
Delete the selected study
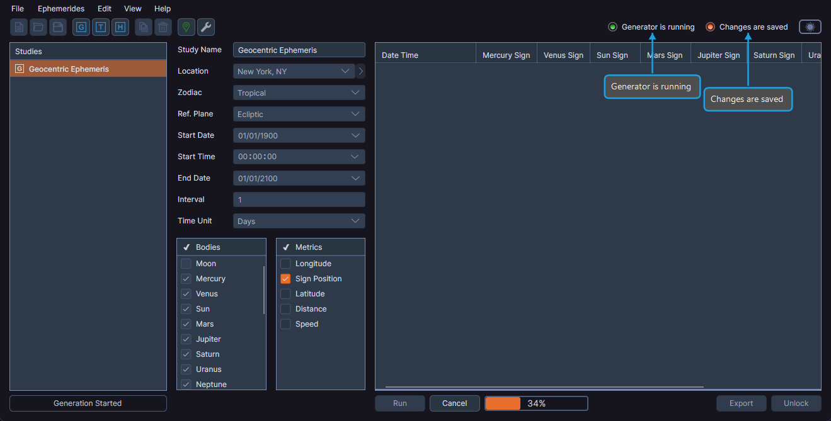click(163, 27)
